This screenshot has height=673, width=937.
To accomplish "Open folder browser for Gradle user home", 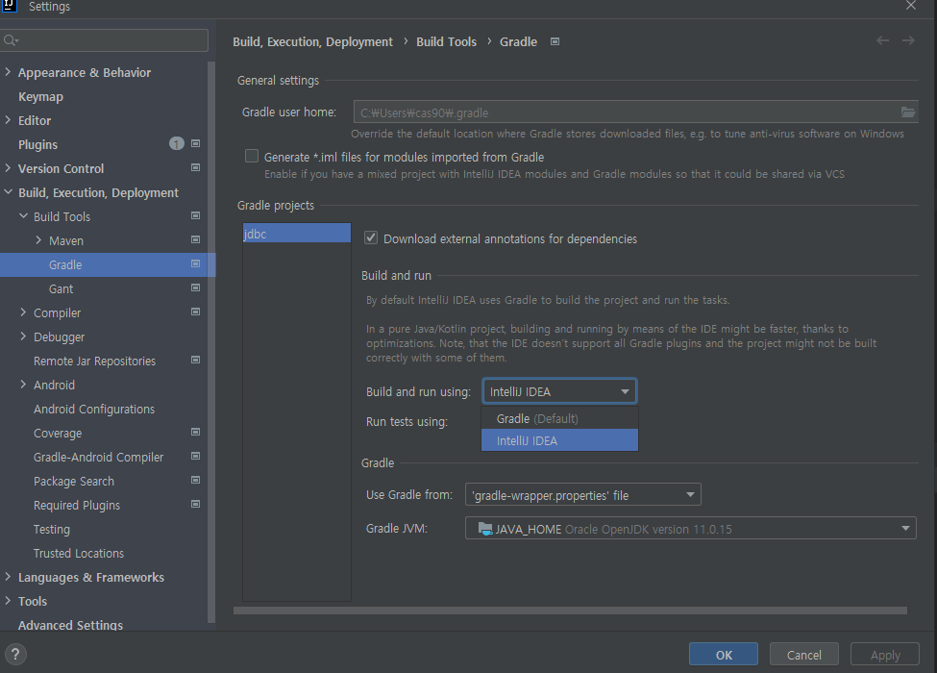I will pos(908,112).
